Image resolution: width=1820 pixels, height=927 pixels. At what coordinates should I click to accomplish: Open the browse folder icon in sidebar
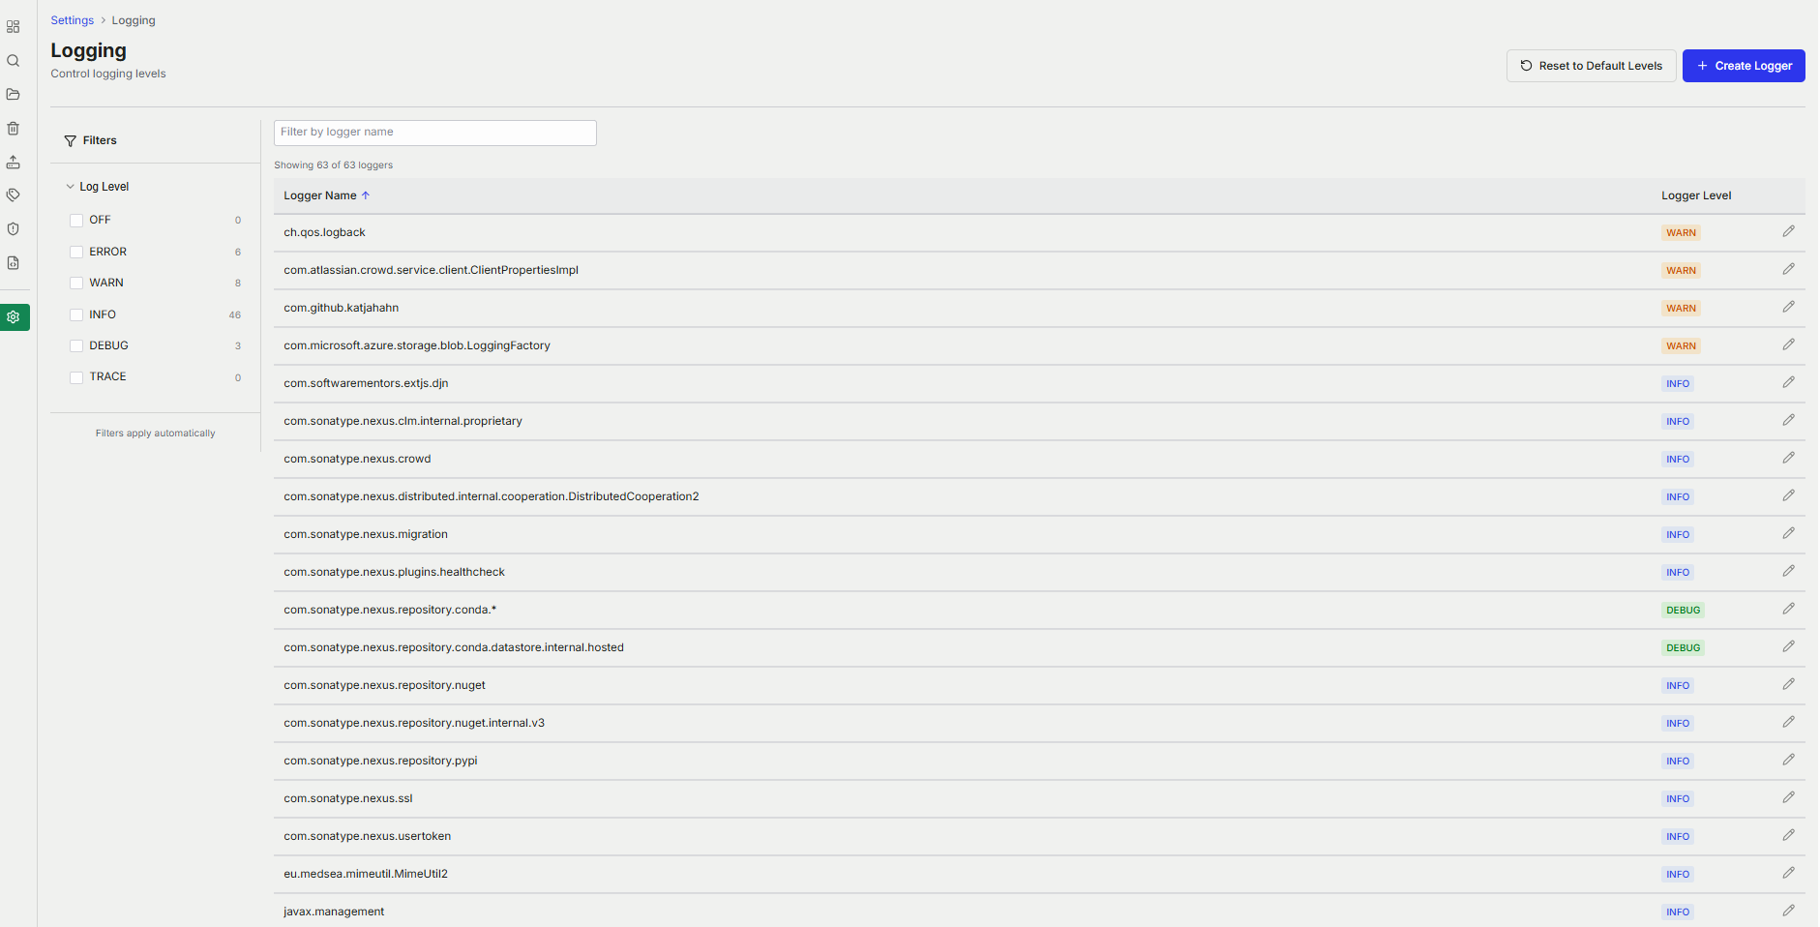tap(13, 94)
